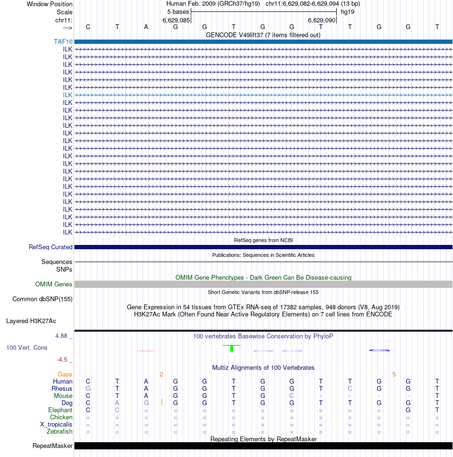Image resolution: width=453 pixels, height=457 pixels.
Task: Click the black Sequences track line
Action: [x=263, y=262]
